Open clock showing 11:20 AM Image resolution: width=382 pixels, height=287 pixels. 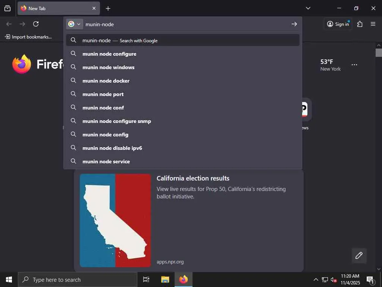coord(350,280)
